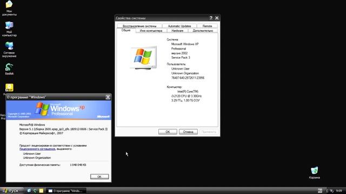Click the yellow quick launch icon
The image size is (346, 194).
pos(41,191)
